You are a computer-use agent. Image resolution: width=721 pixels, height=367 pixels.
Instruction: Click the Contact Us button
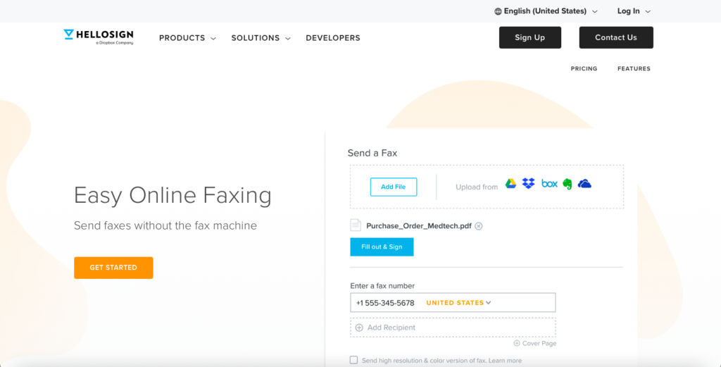[616, 37]
